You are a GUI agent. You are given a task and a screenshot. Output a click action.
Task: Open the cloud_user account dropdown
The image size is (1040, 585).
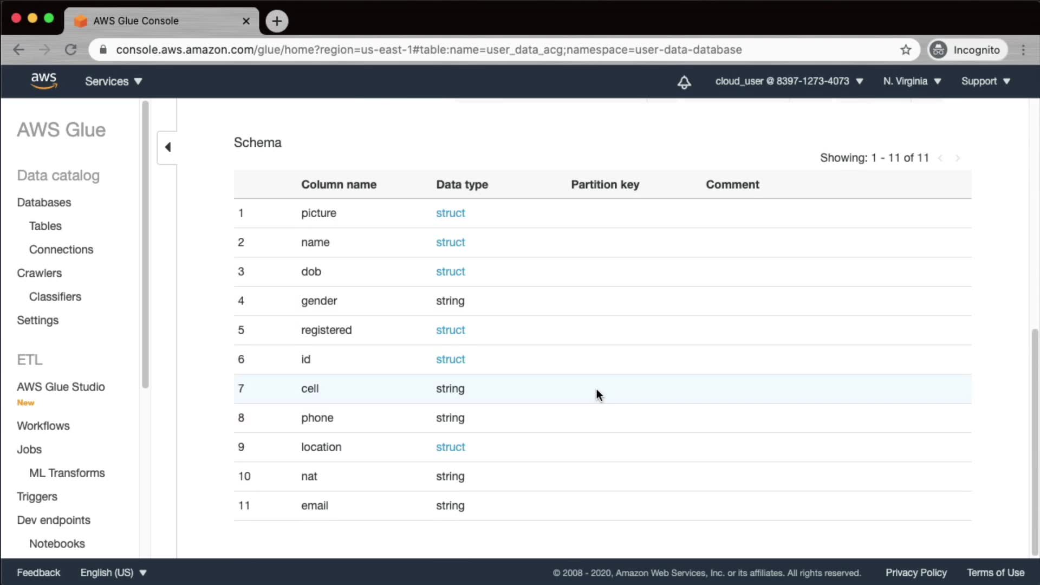789,81
